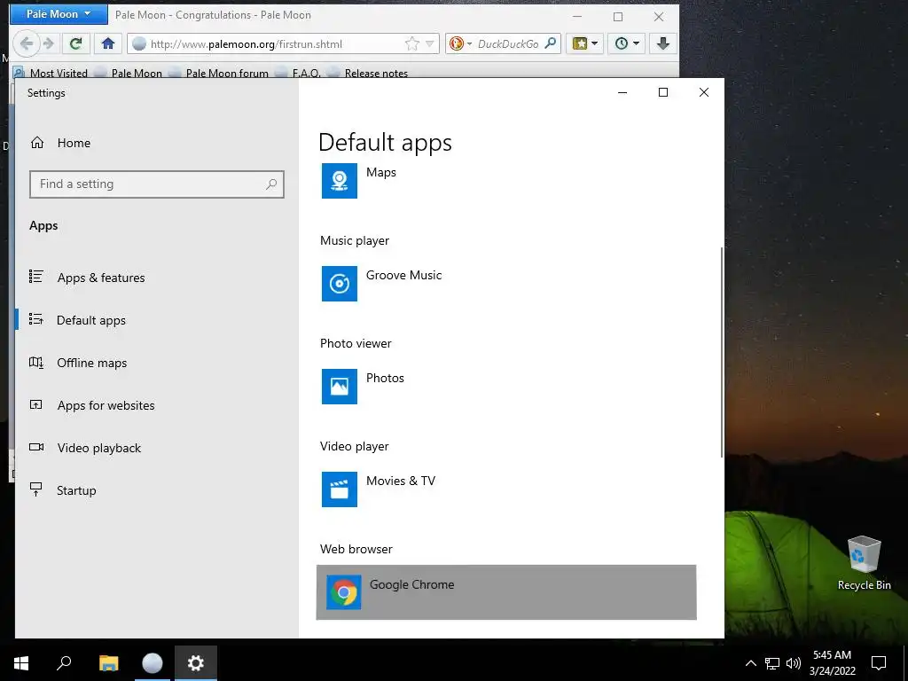Viewport: 908px width, 681px height.
Task: Open the volume speaker tray icon
Action: click(794, 663)
